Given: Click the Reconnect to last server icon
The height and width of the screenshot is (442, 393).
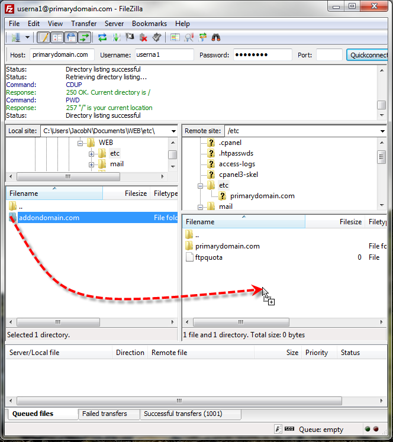Looking at the screenshot, I should click(157, 37).
